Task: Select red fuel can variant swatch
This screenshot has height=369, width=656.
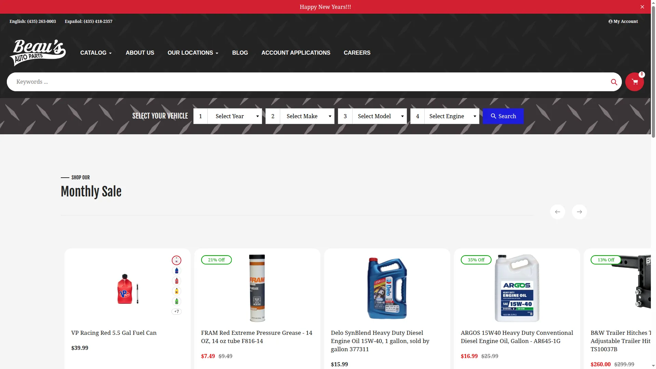Action: point(177,281)
